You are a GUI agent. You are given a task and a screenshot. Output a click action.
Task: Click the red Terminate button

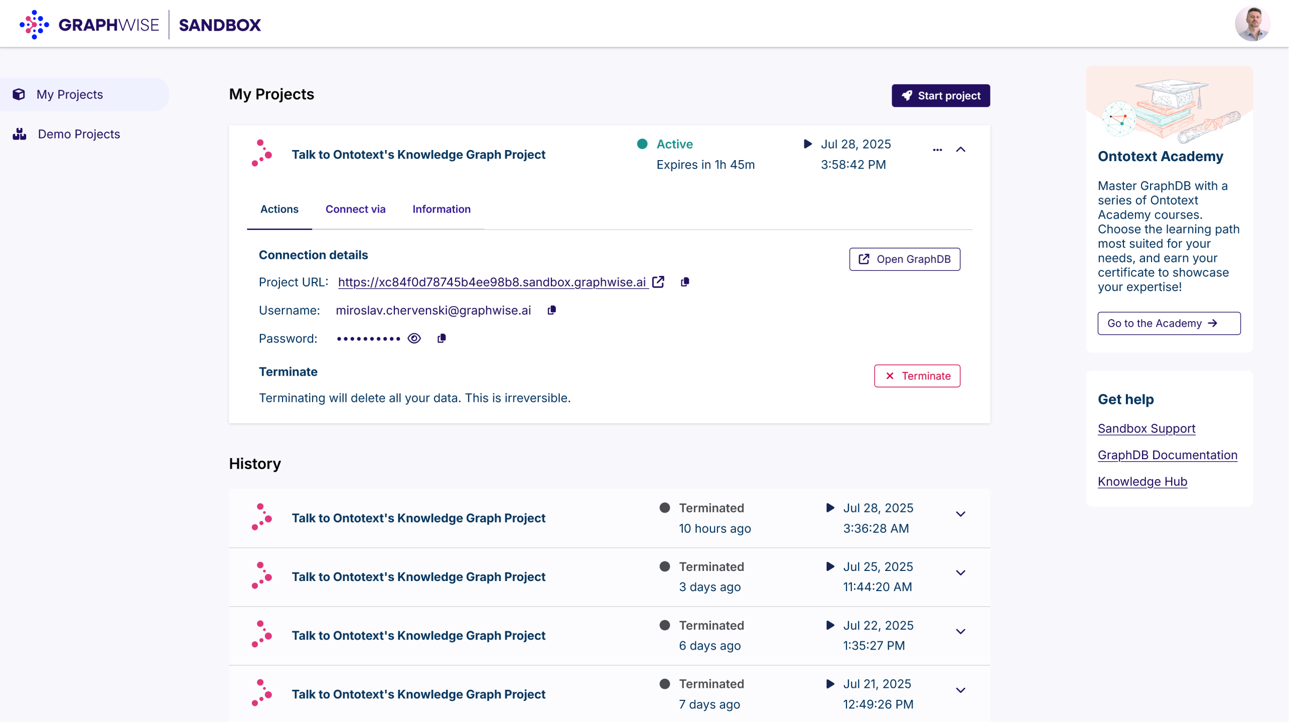point(917,376)
